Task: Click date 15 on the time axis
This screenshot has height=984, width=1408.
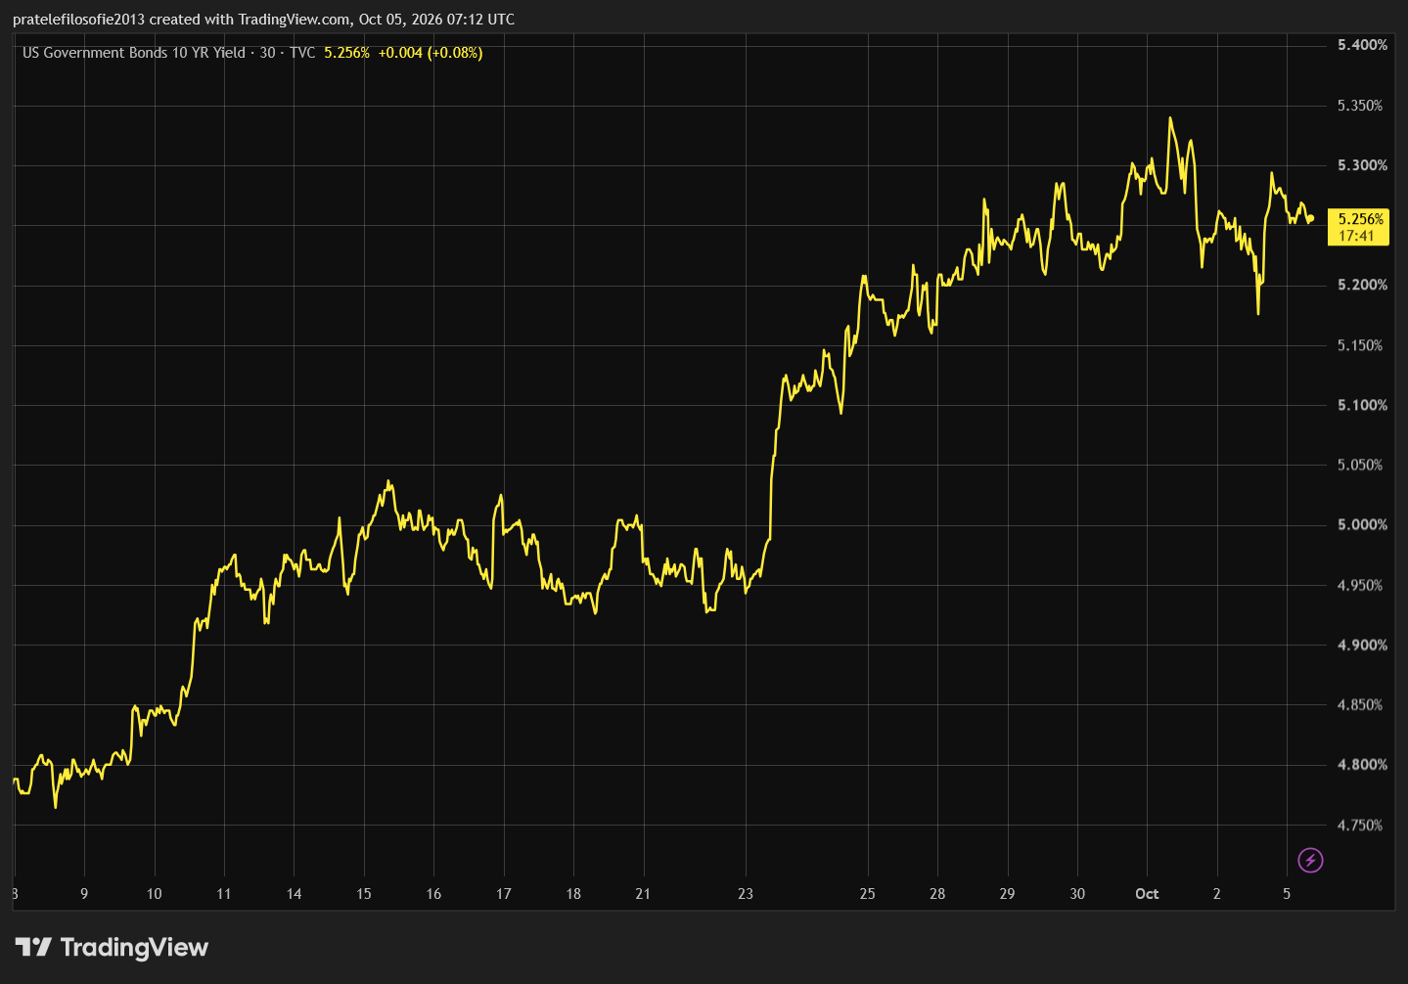Action: (364, 894)
